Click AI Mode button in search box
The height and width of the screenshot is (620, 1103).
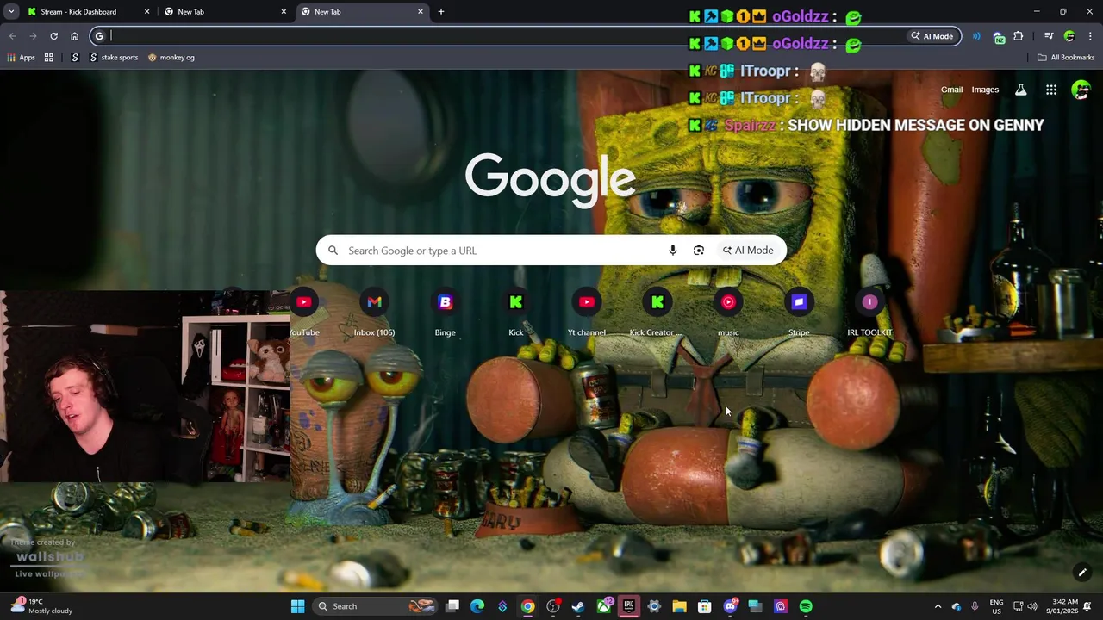coord(748,251)
